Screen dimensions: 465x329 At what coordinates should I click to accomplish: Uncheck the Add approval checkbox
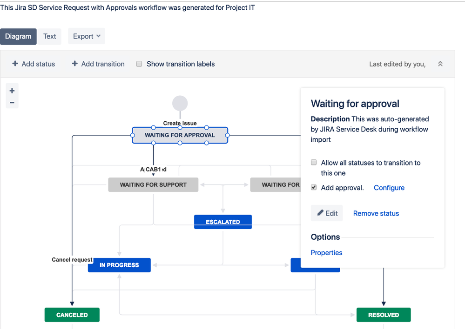(314, 187)
